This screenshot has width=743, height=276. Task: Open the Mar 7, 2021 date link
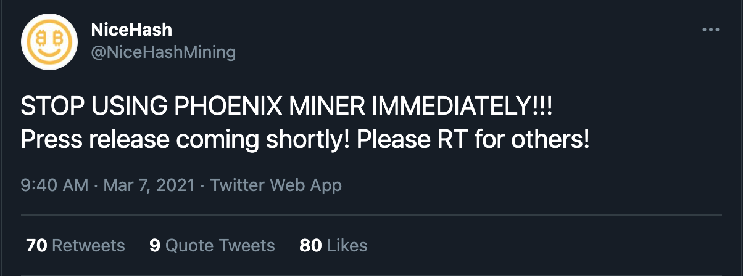[149, 185]
